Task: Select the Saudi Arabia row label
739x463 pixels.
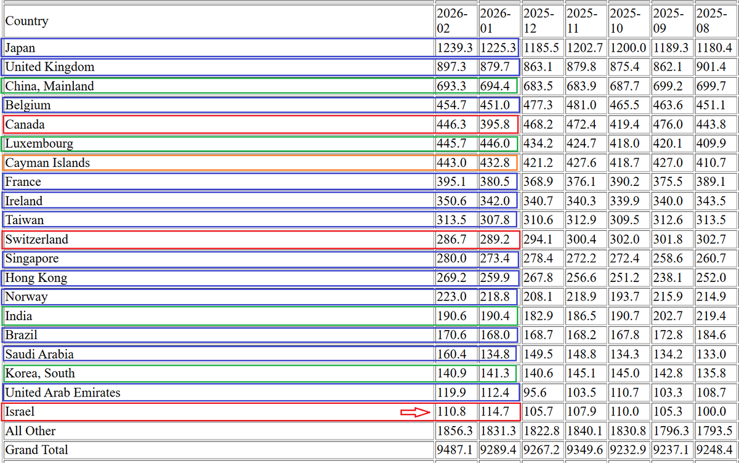Action: pyautogui.click(x=40, y=354)
